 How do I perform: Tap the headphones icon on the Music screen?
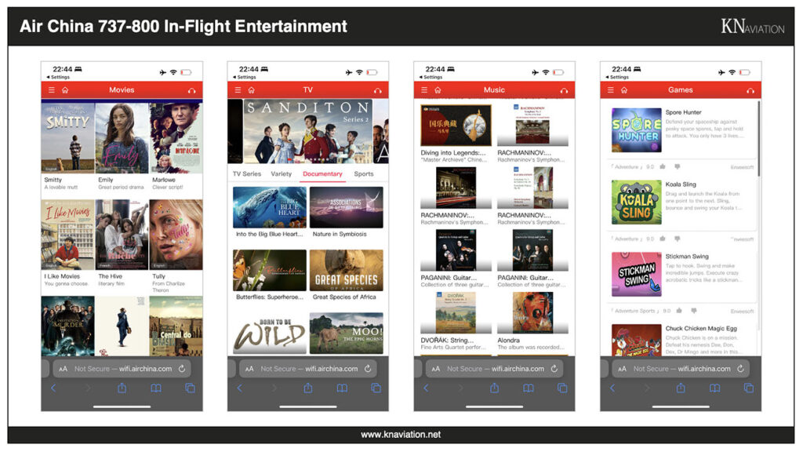pos(564,91)
